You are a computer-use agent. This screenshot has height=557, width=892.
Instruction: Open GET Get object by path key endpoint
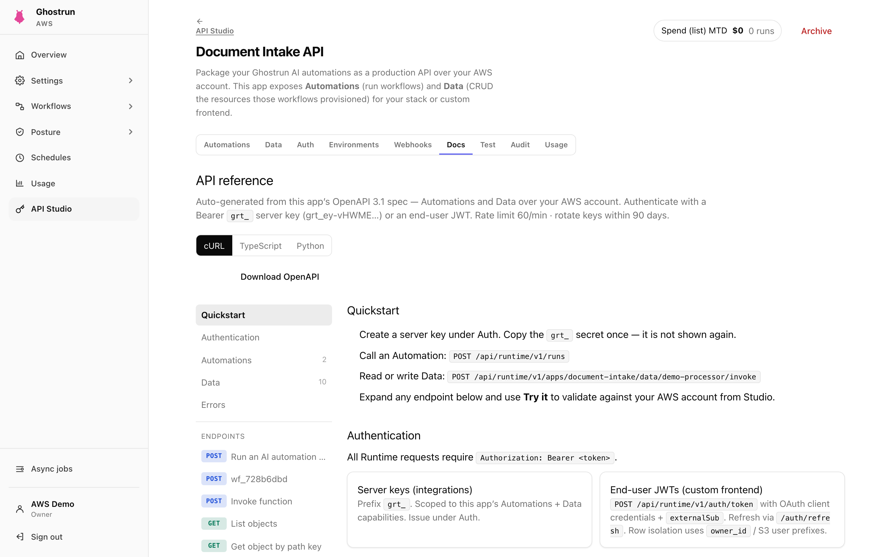[264, 546]
